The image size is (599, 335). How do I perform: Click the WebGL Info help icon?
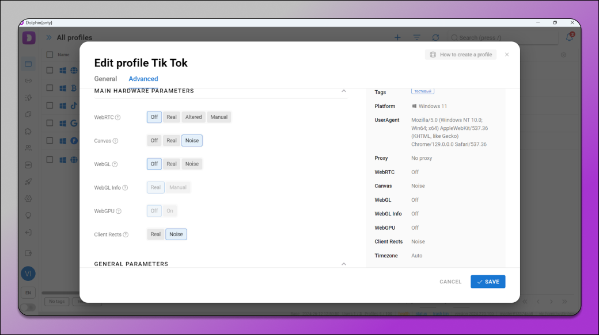(125, 188)
